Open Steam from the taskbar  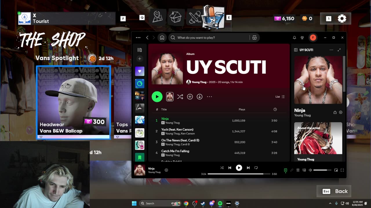pos(203,203)
